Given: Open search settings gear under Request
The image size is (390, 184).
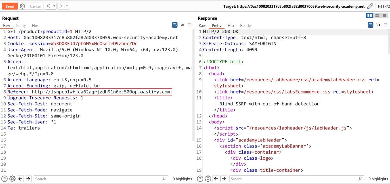Looking at the screenshot, I should [x=12, y=179].
